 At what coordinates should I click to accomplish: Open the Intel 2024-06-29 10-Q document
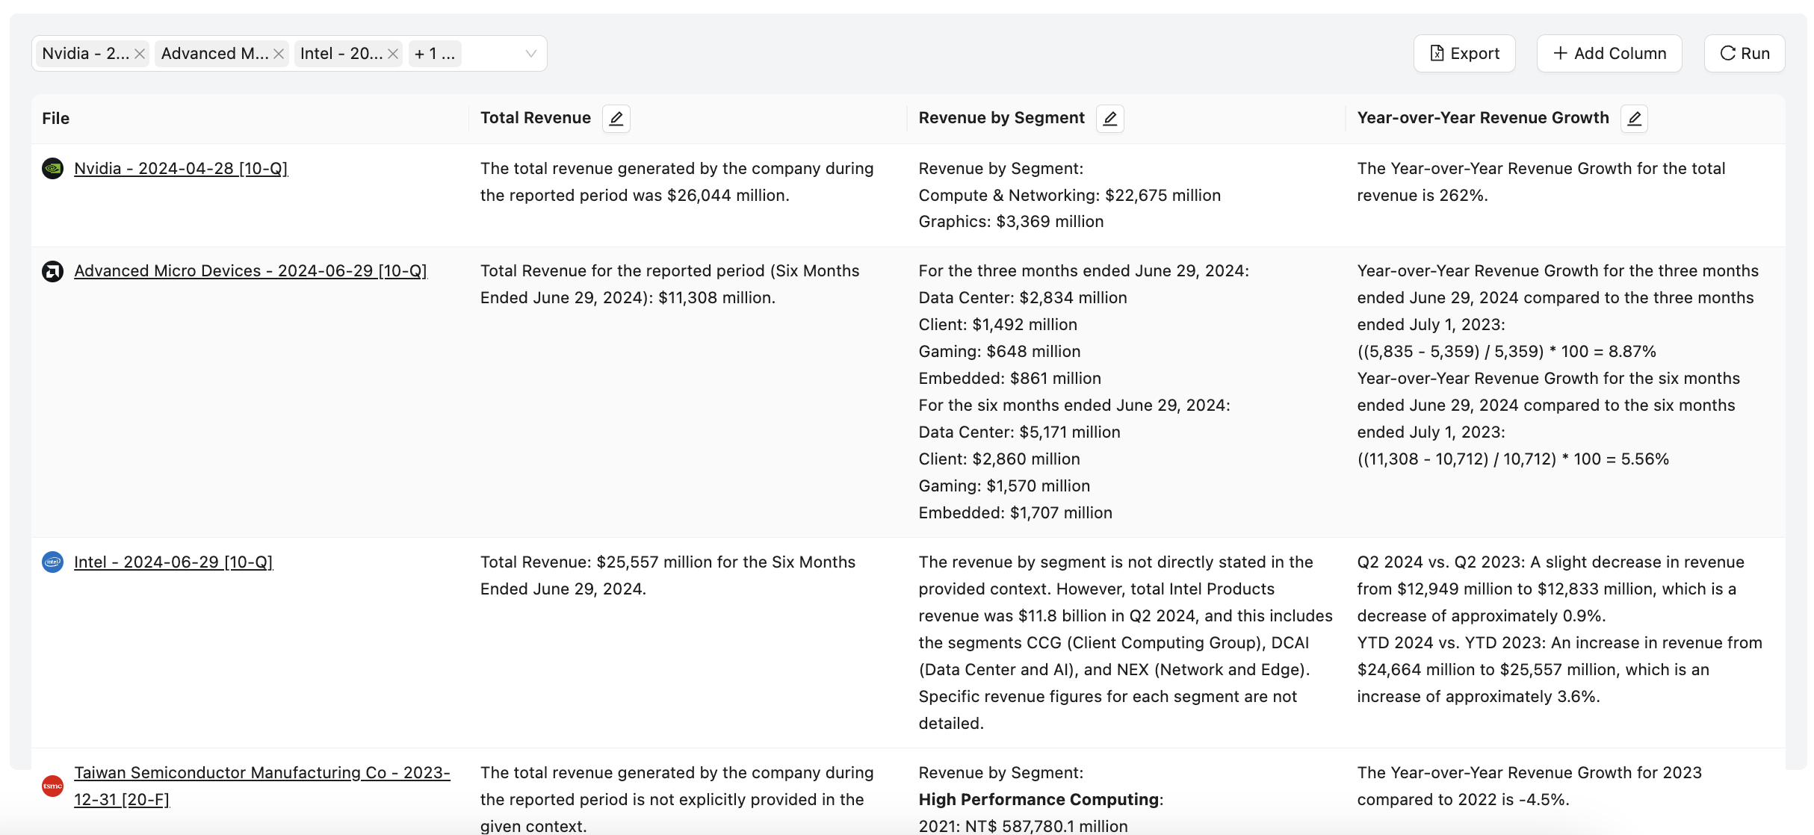[x=173, y=562]
